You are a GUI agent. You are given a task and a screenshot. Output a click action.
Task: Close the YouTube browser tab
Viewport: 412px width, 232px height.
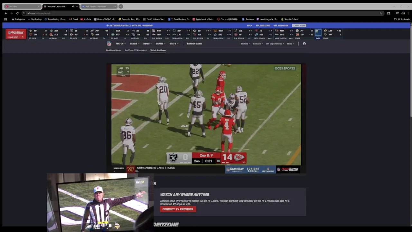point(39,6)
